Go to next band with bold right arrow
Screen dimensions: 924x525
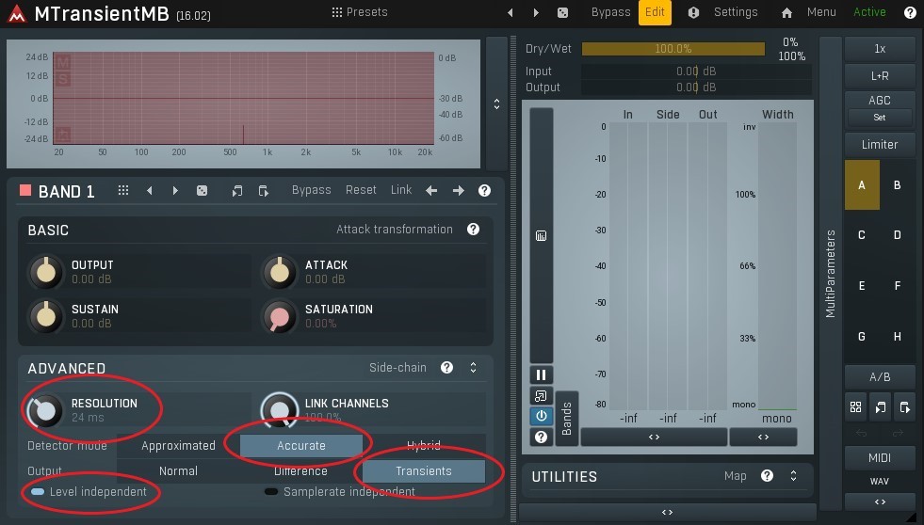tap(458, 190)
